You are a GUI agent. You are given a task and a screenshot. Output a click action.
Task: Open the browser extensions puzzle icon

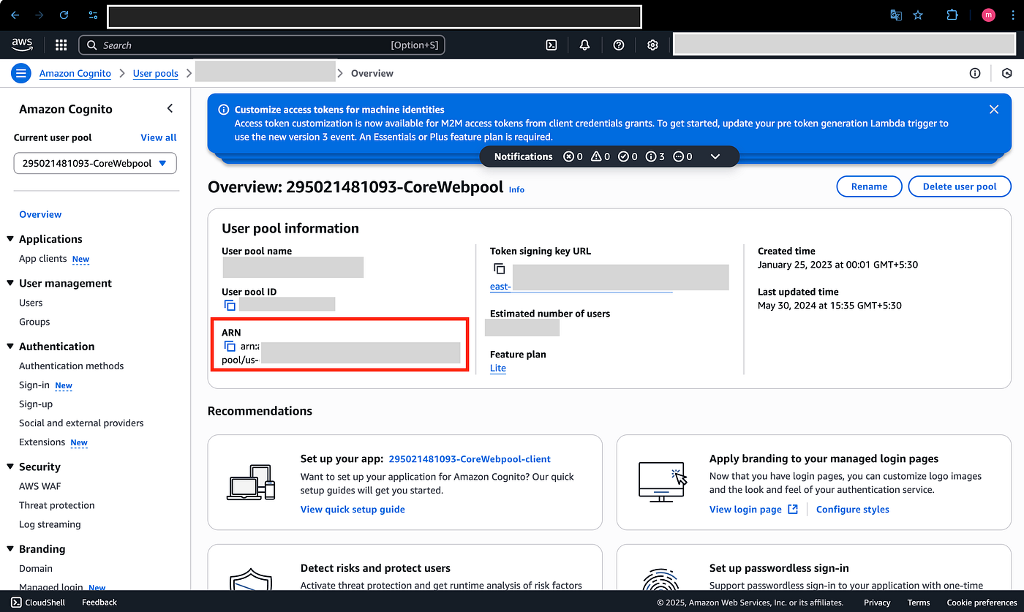click(x=952, y=15)
